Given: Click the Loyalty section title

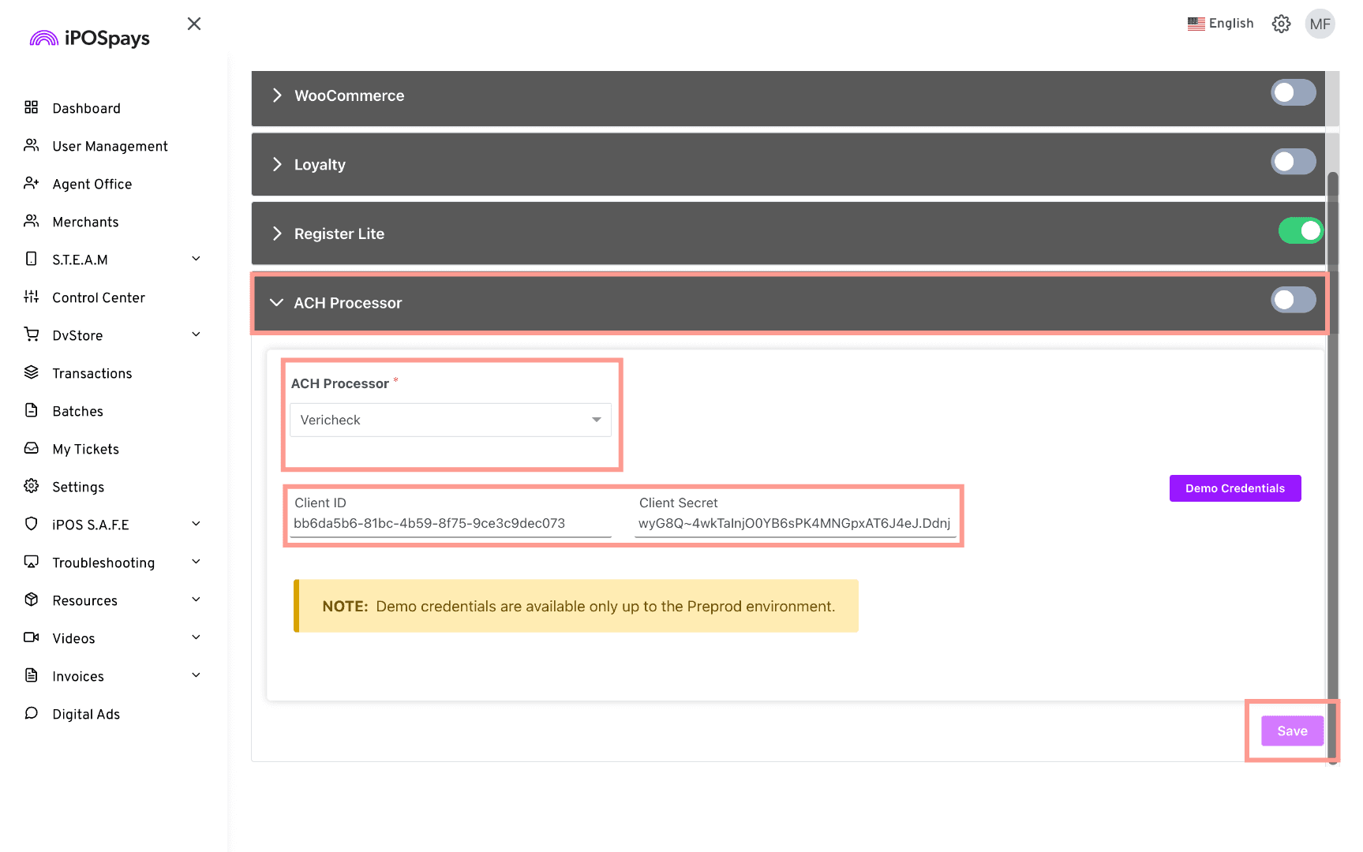Looking at the screenshot, I should point(320,165).
